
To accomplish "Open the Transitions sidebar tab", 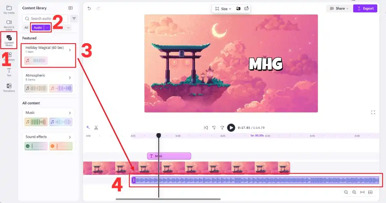I will 9,88.
